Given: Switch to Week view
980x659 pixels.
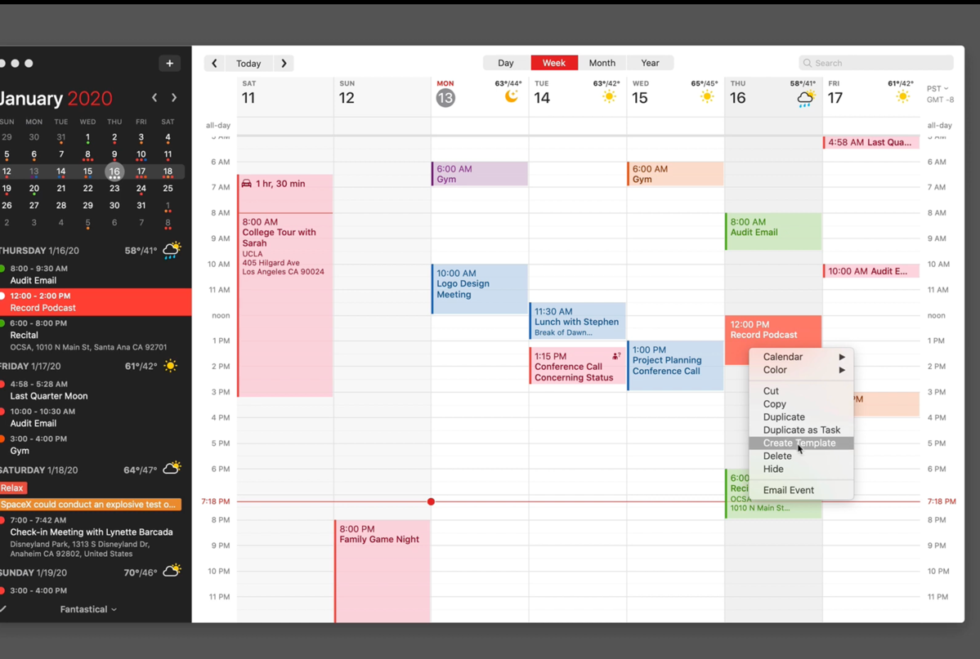Looking at the screenshot, I should [x=553, y=63].
